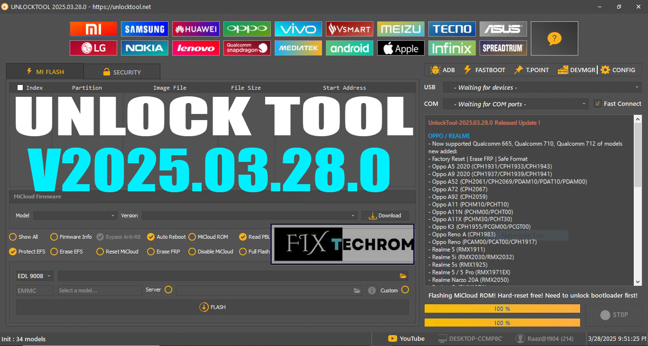This screenshot has width=648, height=346.
Task: Select the Android icon
Action: click(x=350, y=48)
